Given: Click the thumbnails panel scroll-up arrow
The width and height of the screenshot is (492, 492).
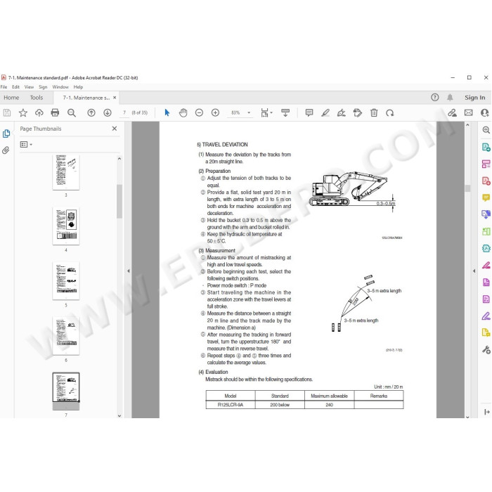Looking at the screenshot, I should [x=119, y=159].
